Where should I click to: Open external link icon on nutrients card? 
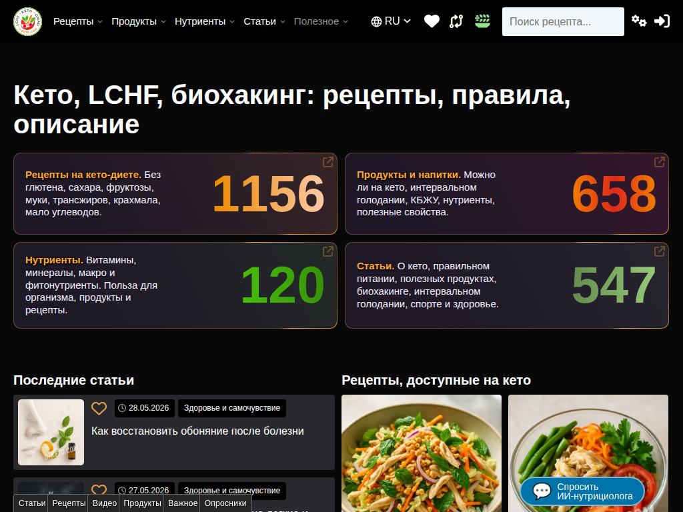(328, 251)
